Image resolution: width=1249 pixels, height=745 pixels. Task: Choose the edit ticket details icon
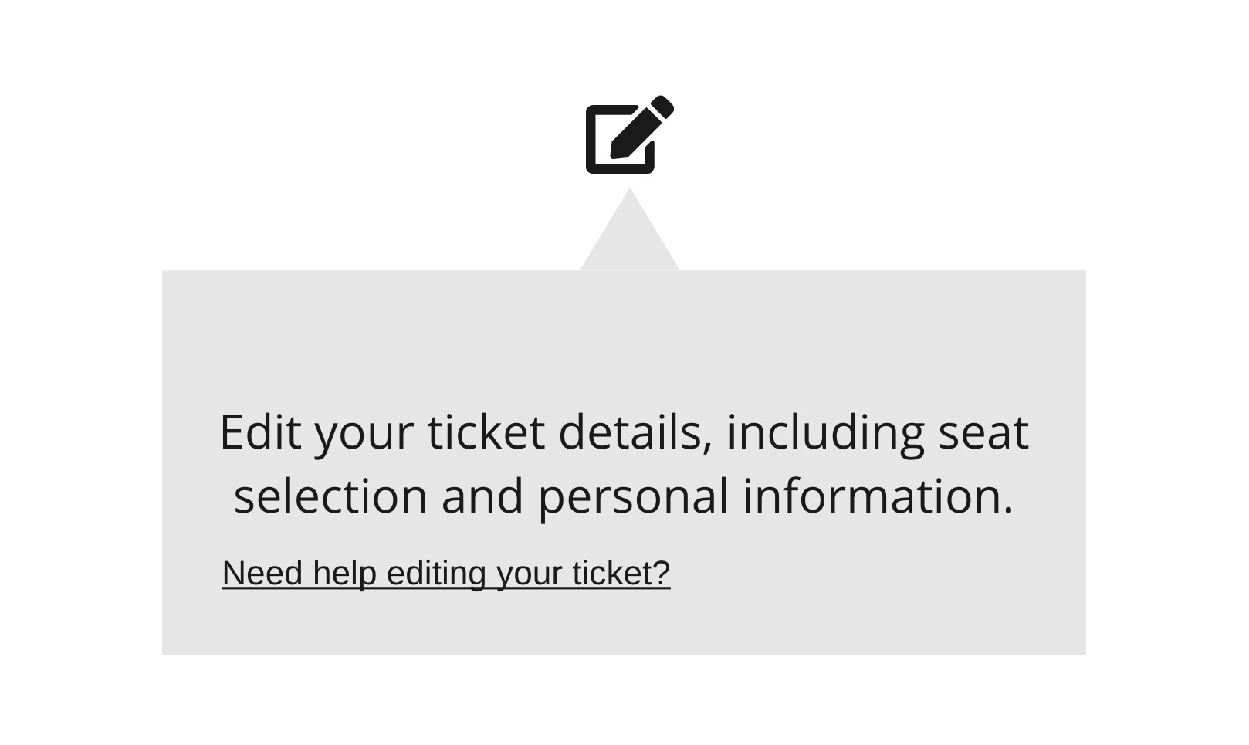click(x=628, y=135)
